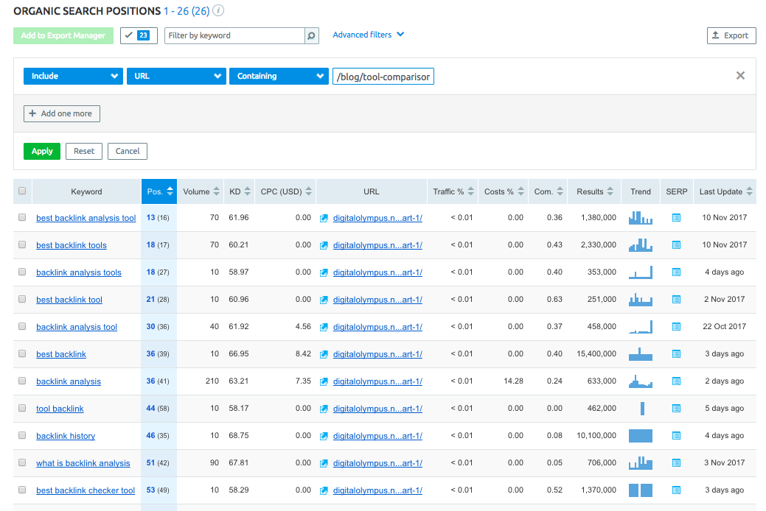Viewport: 766px width, 511px height.
Task: Open external URL icon for best backlink tools
Action: (x=324, y=245)
